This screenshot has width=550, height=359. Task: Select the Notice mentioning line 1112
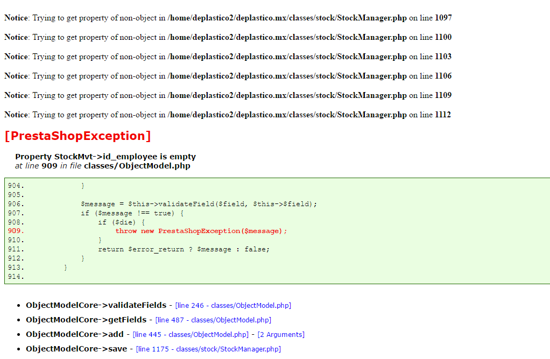click(x=228, y=115)
